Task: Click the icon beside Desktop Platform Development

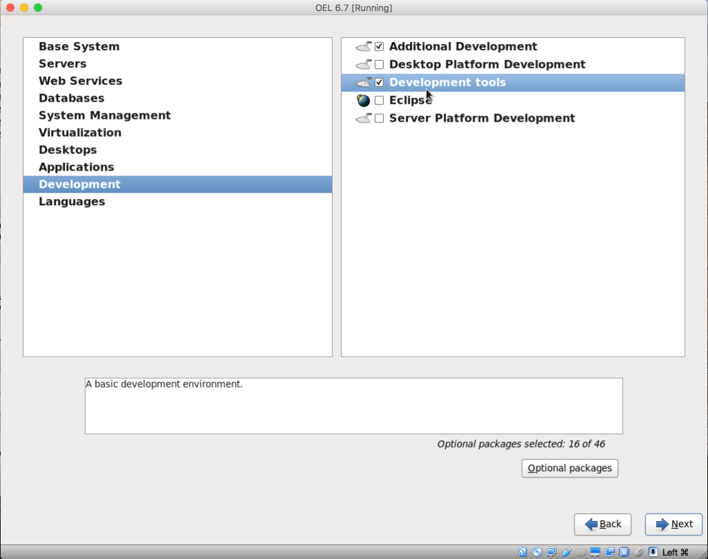Action: 364,64
